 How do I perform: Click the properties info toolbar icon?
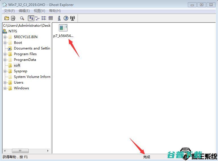[59, 18]
